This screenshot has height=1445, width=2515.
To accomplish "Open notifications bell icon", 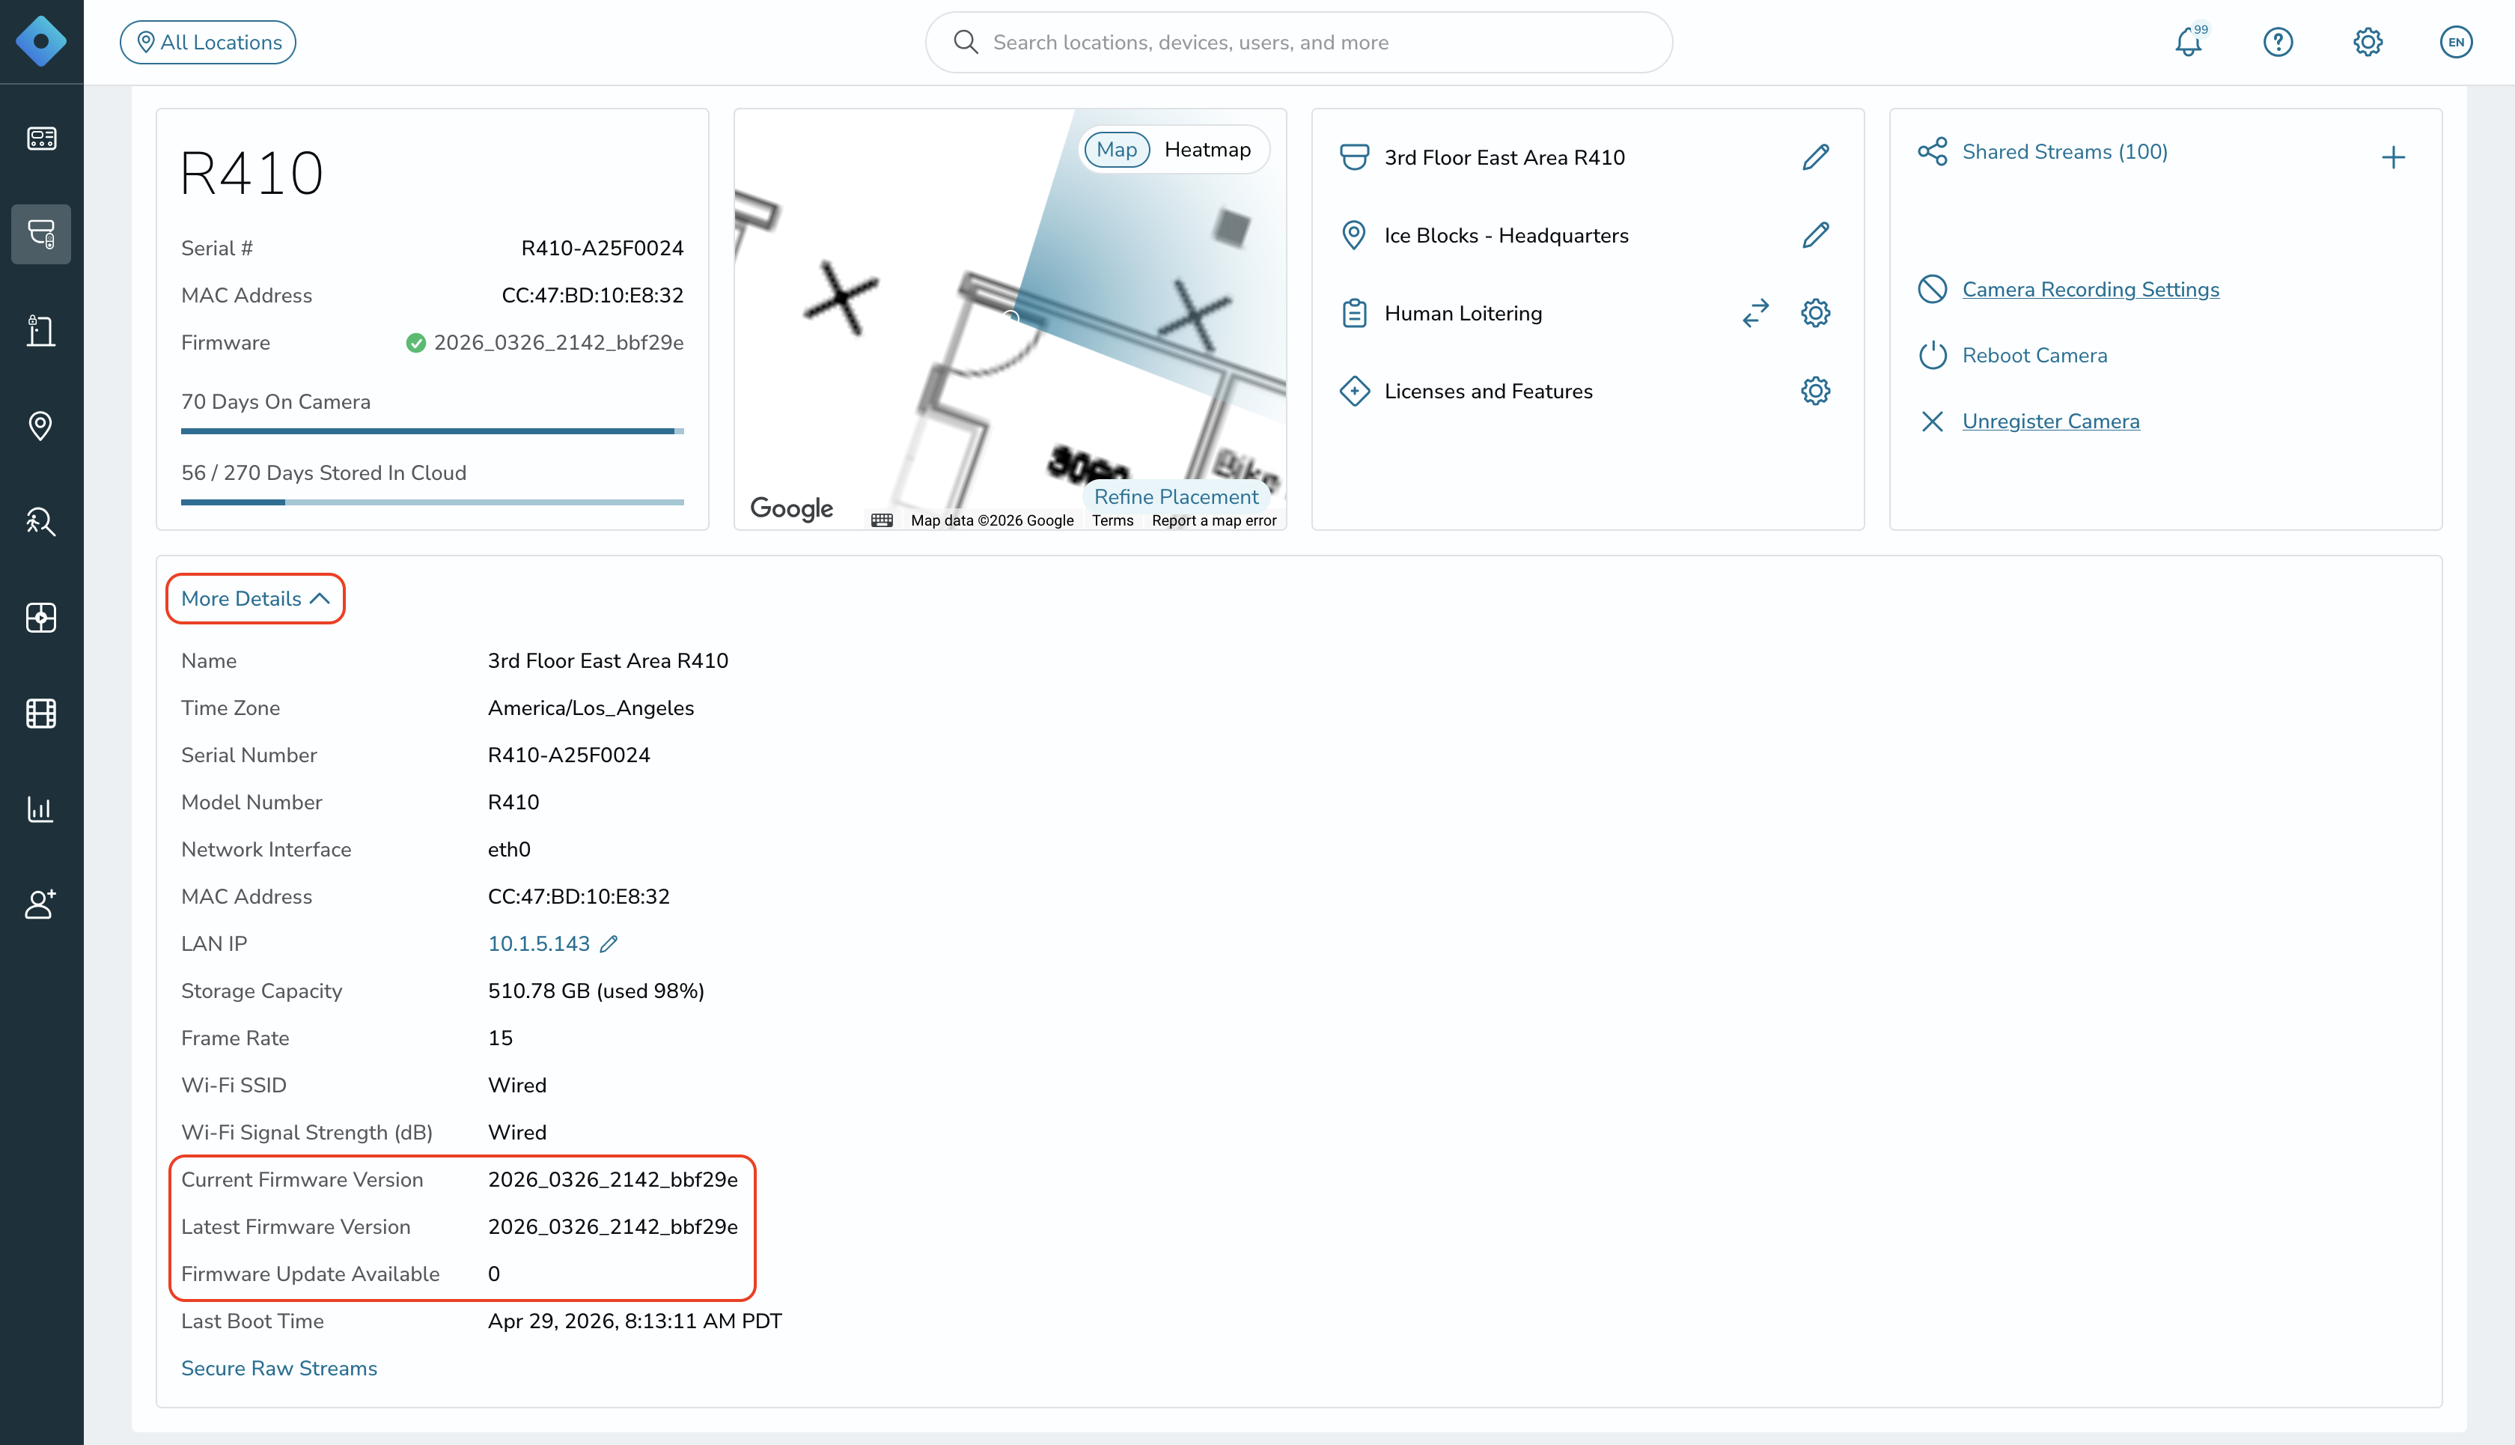I will 2189,42.
